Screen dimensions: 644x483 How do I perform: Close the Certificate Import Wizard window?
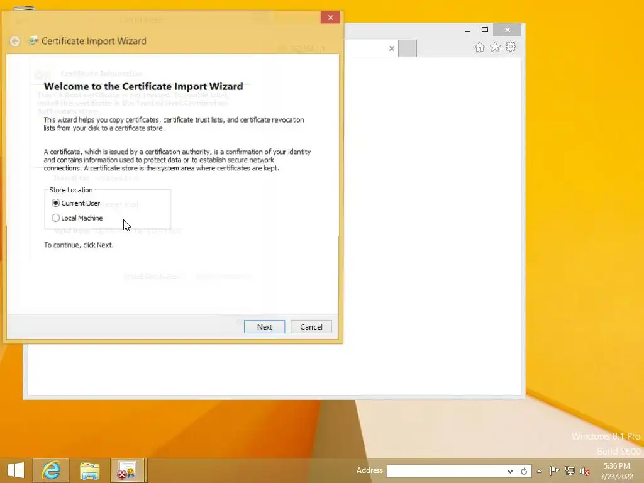pos(330,18)
